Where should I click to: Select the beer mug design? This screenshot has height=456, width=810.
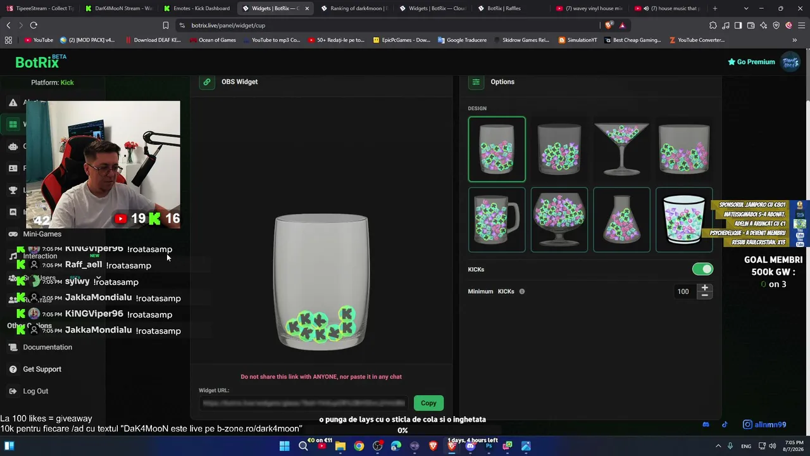pyautogui.click(x=497, y=220)
